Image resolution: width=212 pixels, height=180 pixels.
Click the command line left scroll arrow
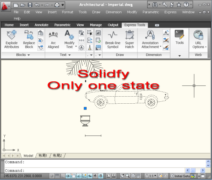187,170
